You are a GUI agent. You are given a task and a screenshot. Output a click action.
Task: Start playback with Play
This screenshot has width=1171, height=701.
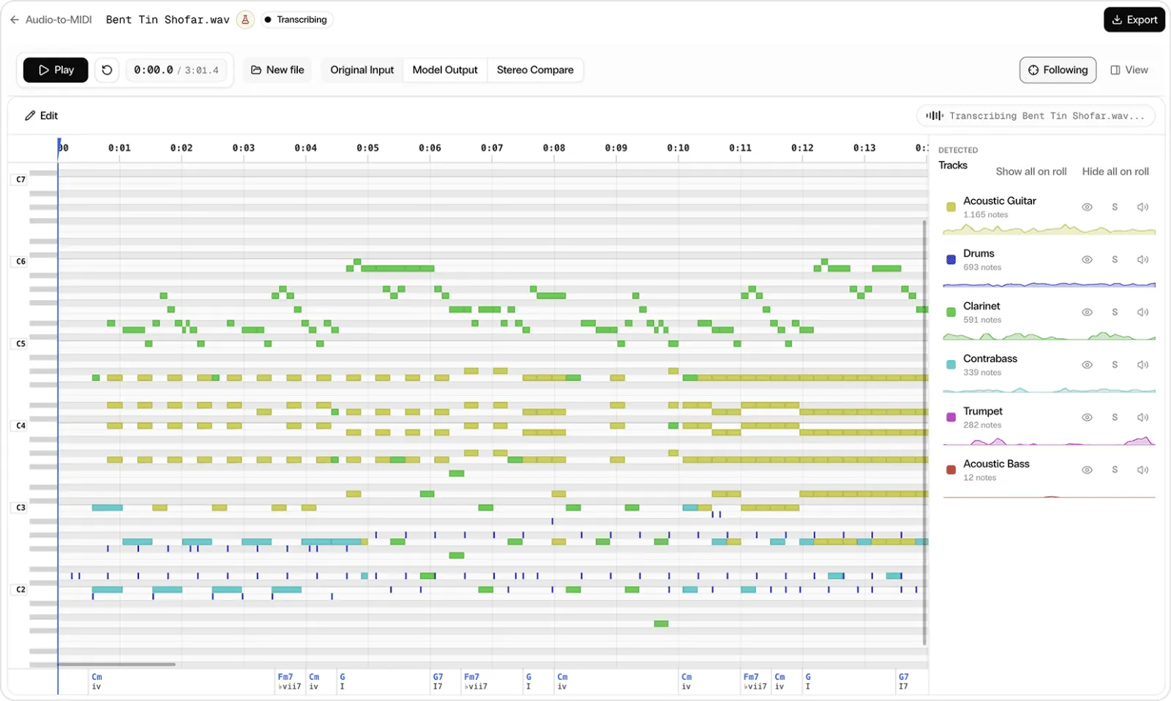56,70
